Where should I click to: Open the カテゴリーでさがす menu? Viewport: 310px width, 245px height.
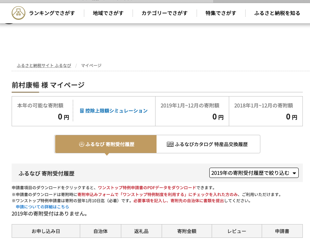[x=164, y=13]
